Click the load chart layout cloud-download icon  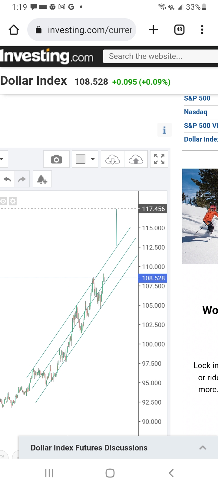pyautogui.click(x=113, y=159)
